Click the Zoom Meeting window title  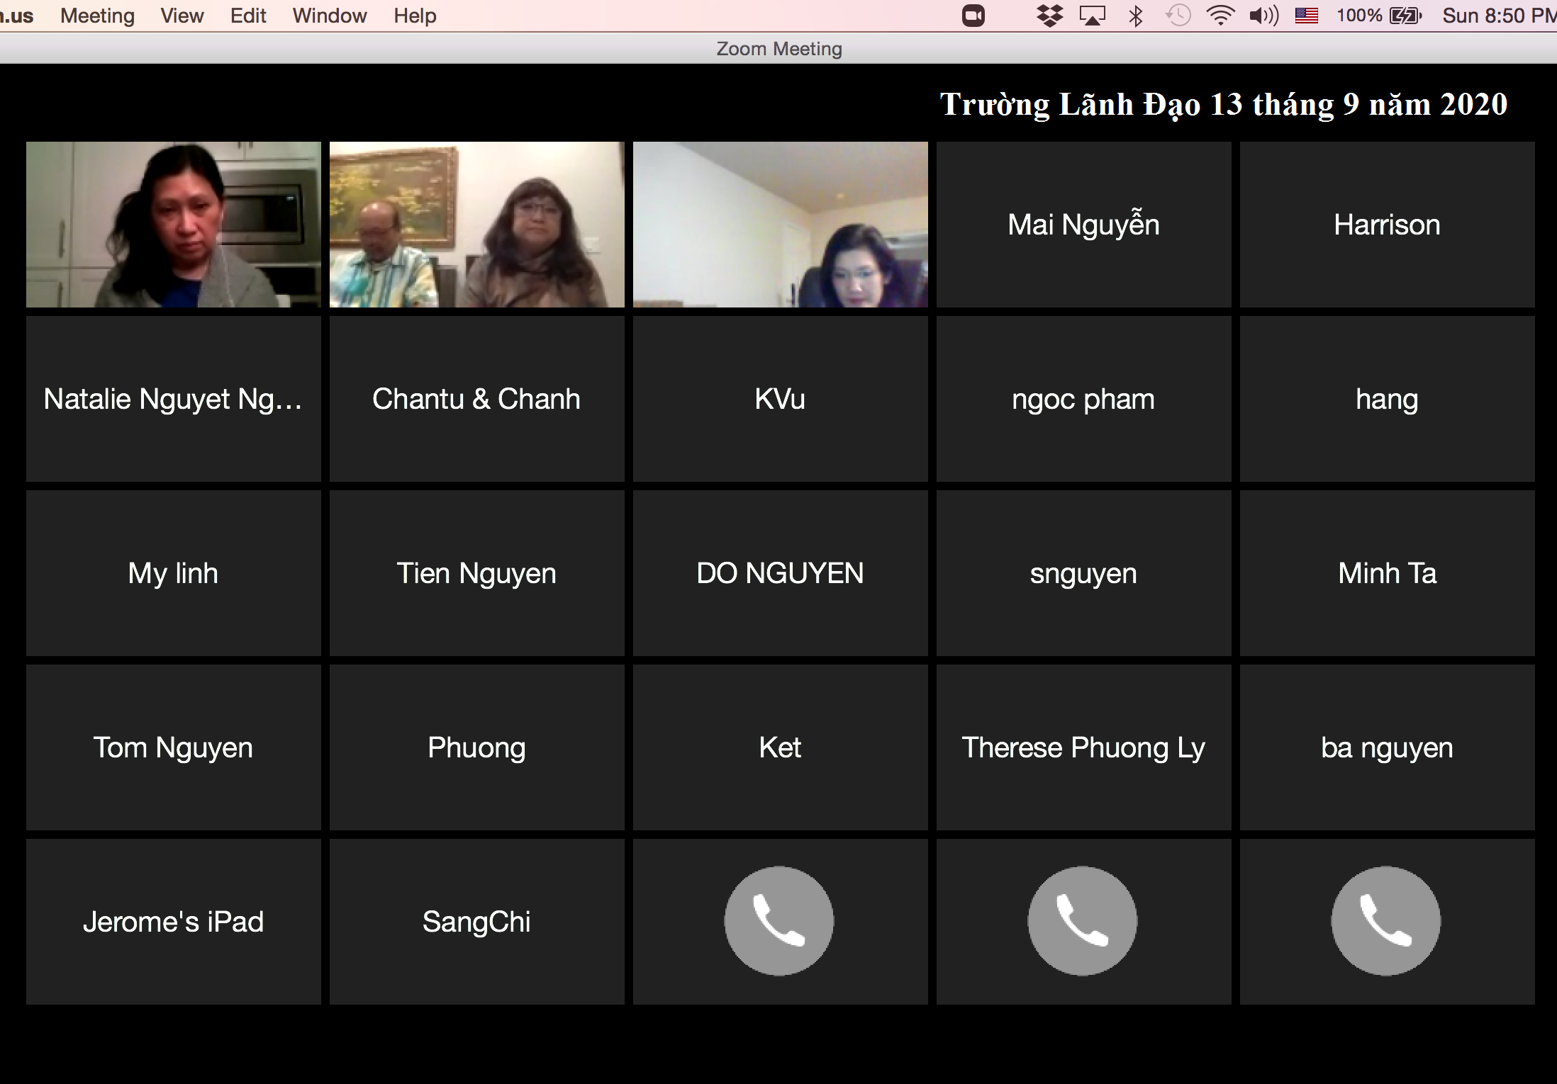(x=779, y=49)
